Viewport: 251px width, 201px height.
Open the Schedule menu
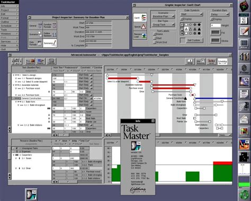point(10,26)
